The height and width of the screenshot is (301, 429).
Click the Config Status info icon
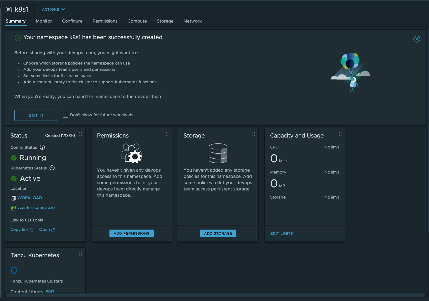pos(42,147)
